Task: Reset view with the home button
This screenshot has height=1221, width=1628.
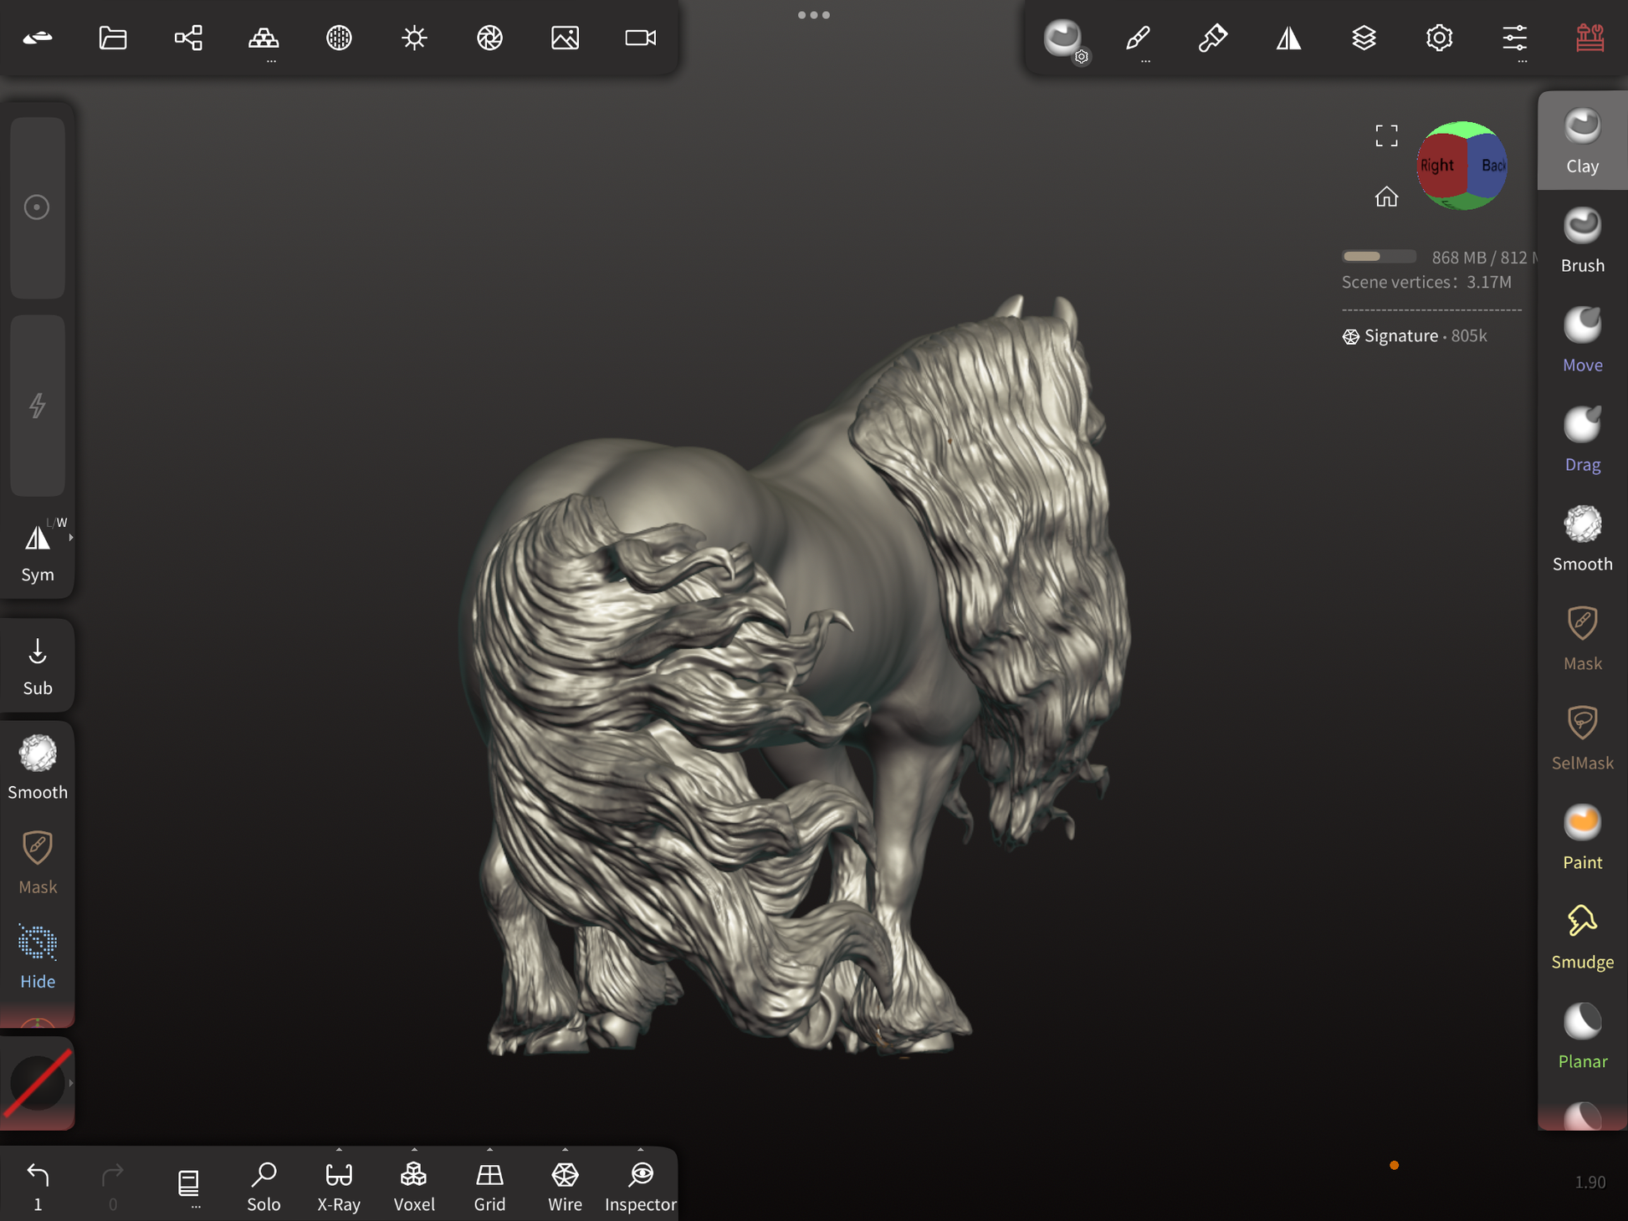Action: pyautogui.click(x=1386, y=197)
